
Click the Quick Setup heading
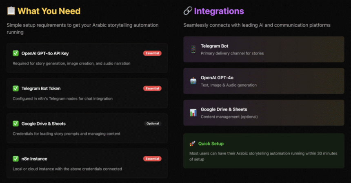coord(211,144)
